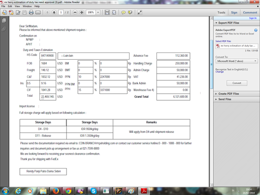
Task: Open the Tools pane
Action: (221, 13)
